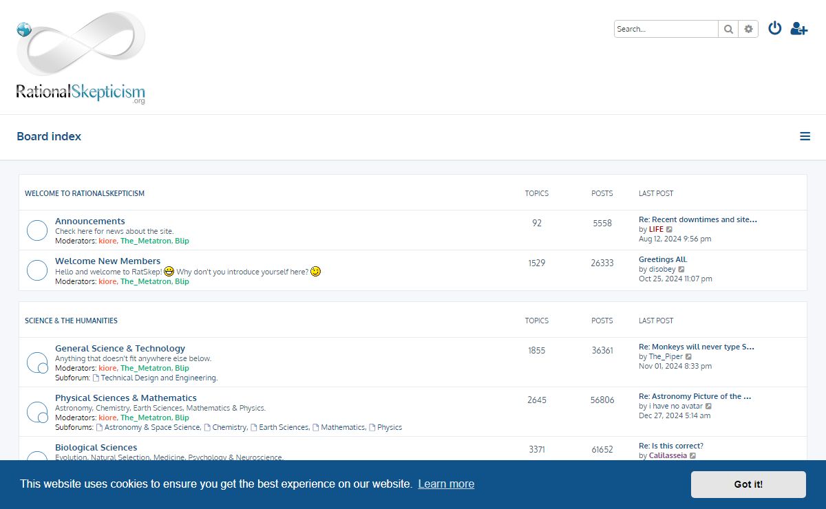Screen dimensions: 826x509
Task: Go to Board index
Action: [x=49, y=136]
